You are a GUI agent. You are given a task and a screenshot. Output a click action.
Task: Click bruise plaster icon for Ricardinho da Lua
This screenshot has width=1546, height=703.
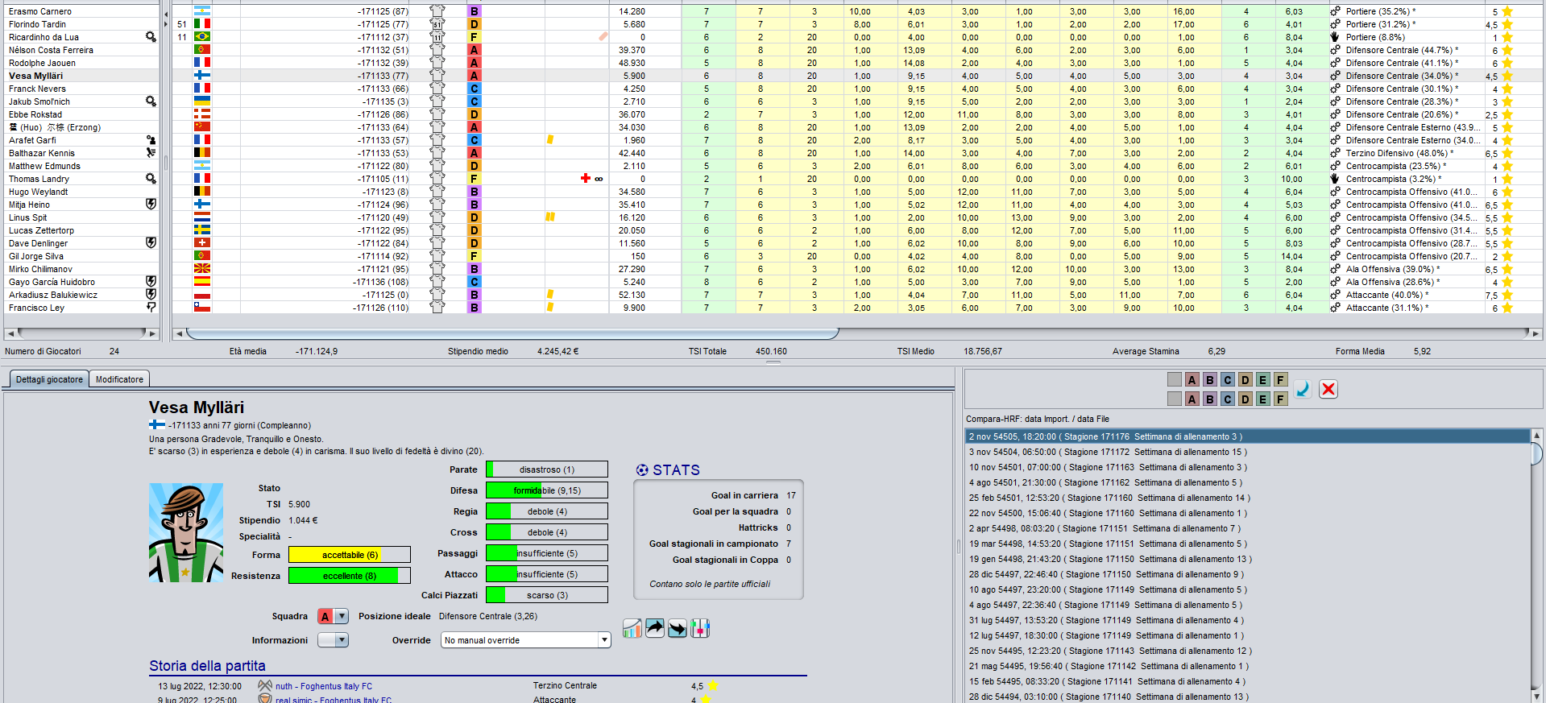tap(603, 37)
